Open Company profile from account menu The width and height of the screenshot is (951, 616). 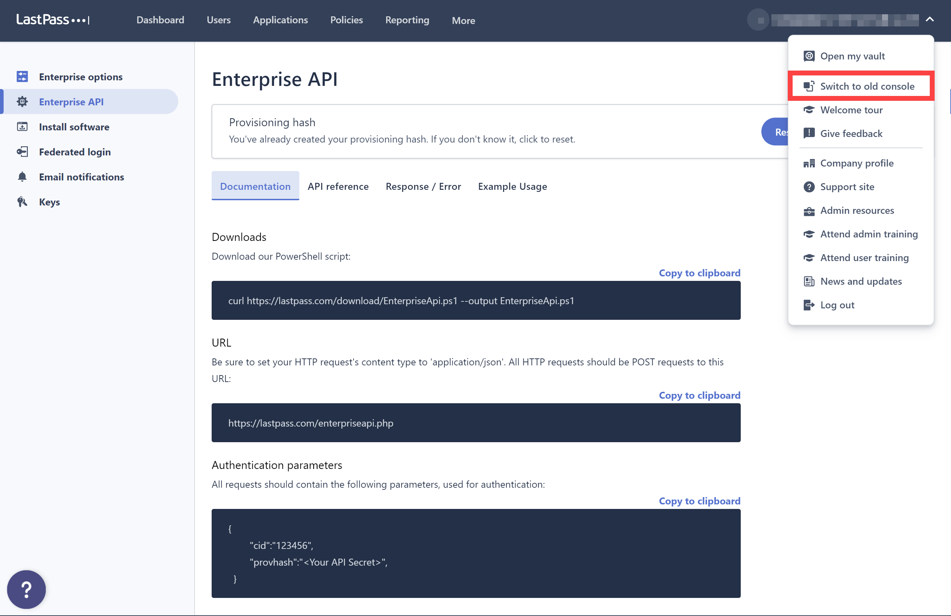(x=861, y=163)
